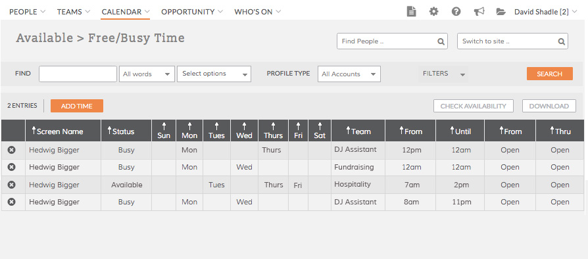588x259 pixels.
Task: Open settings gear icon
Action: (x=433, y=12)
